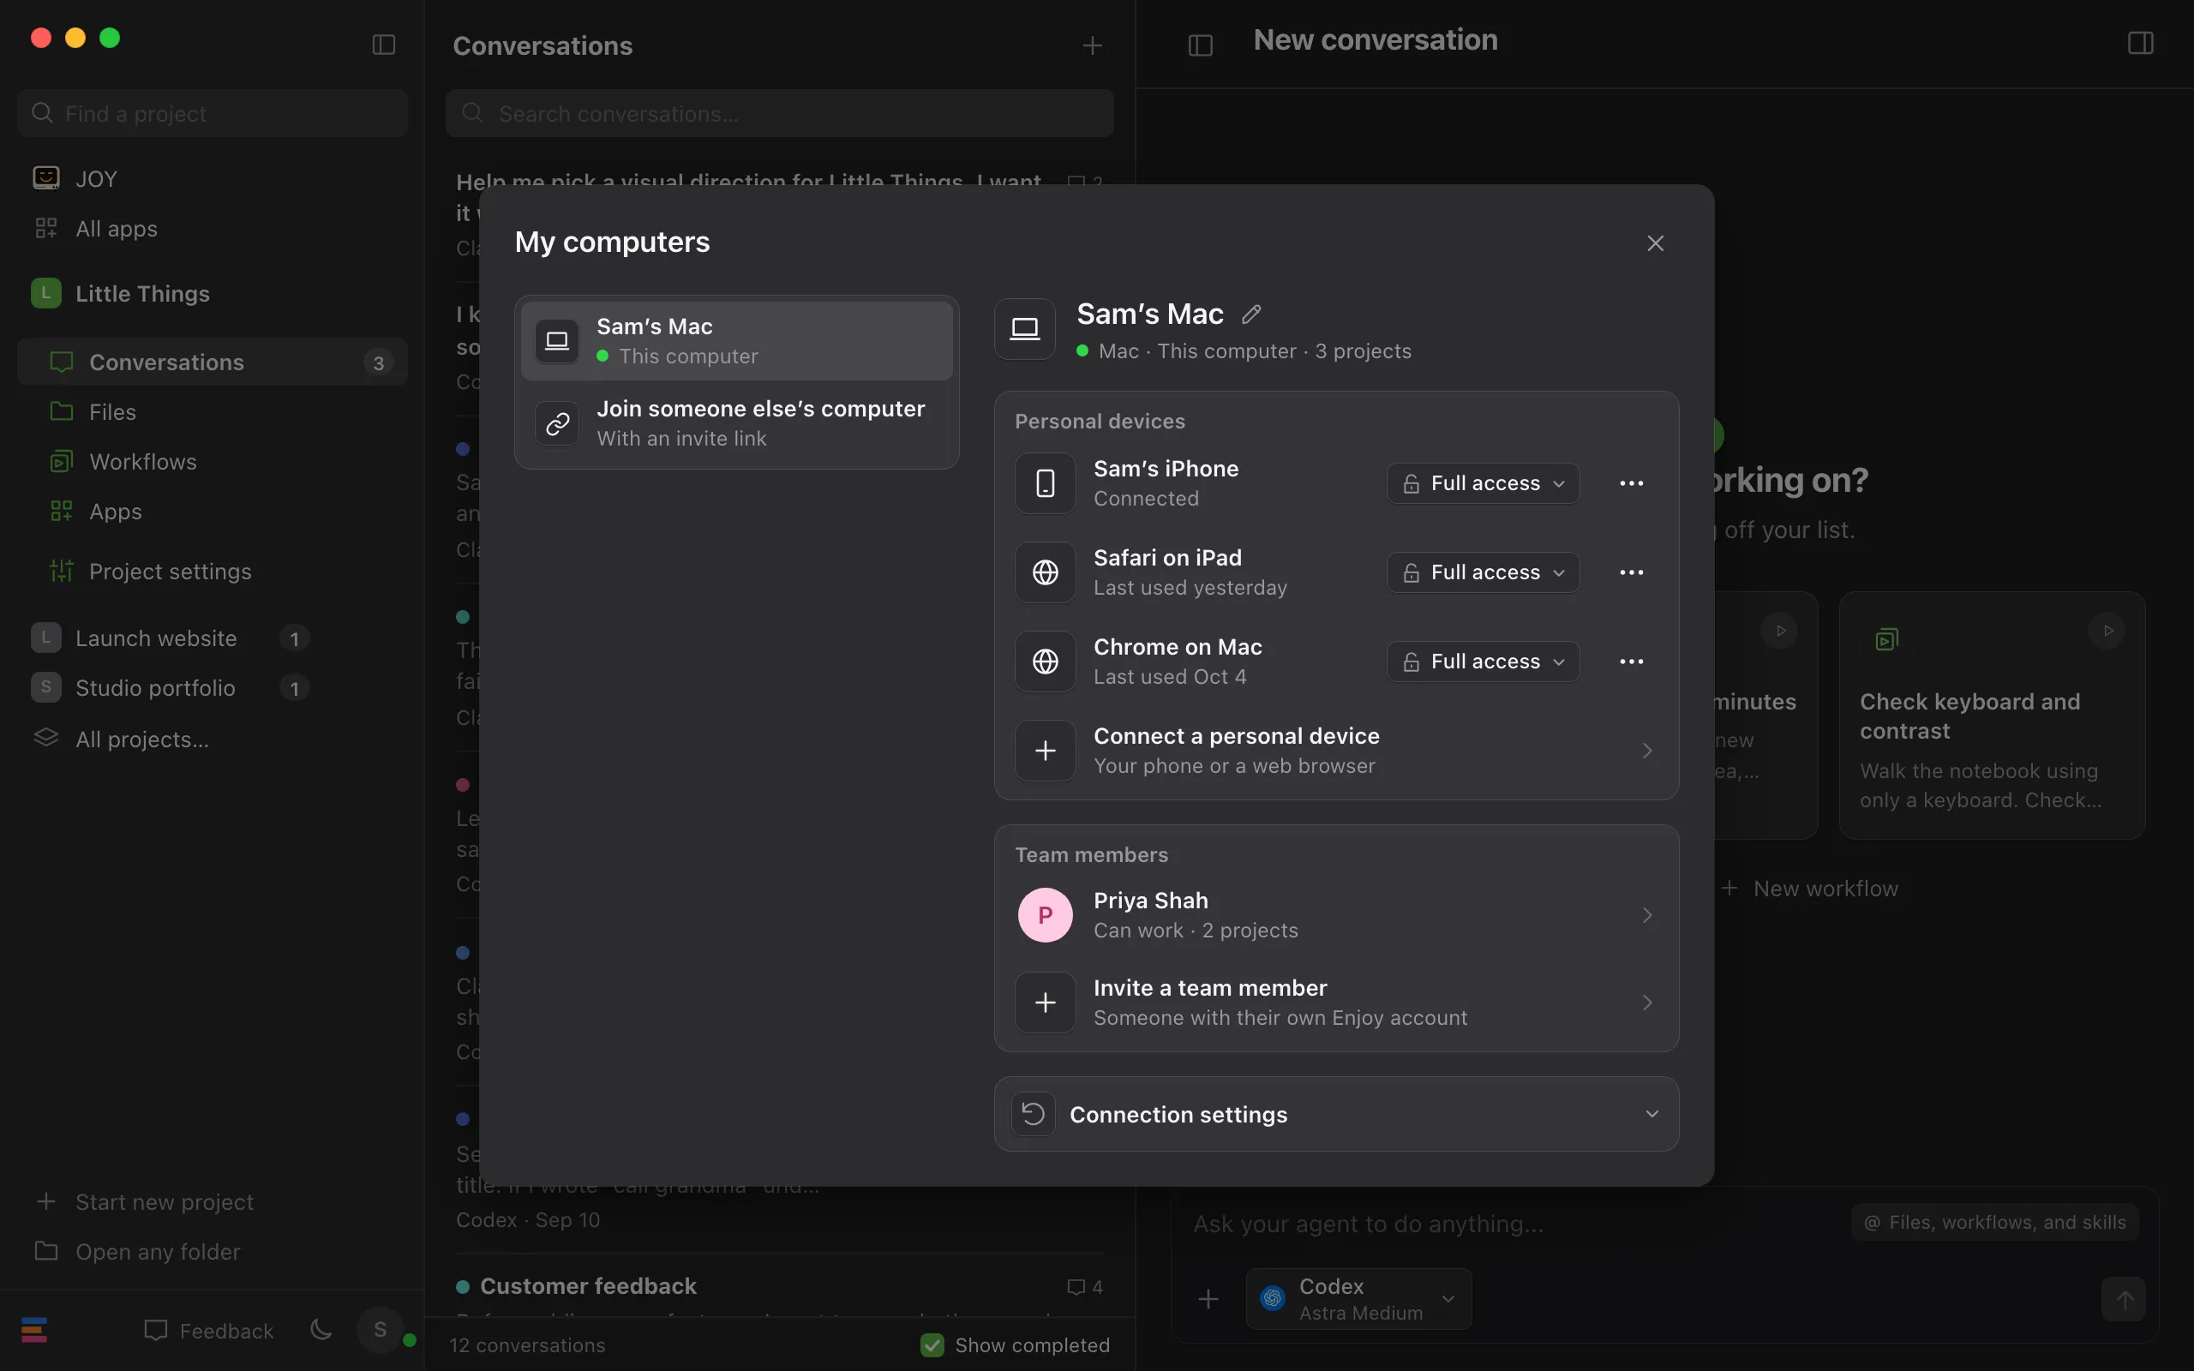Image resolution: width=2194 pixels, height=1371 pixels.
Task: Toggle the left sidebar panel icon
Action: (x=383, y=45)
